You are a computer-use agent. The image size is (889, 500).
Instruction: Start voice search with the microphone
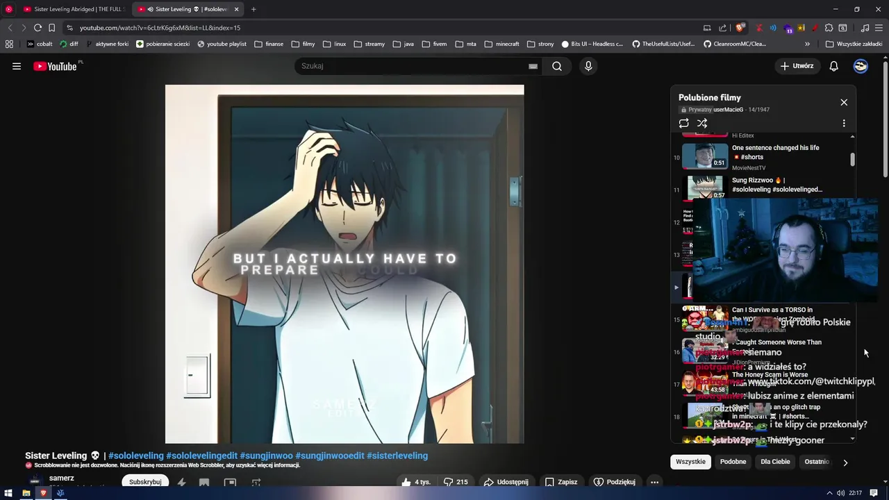click(588, 66)
